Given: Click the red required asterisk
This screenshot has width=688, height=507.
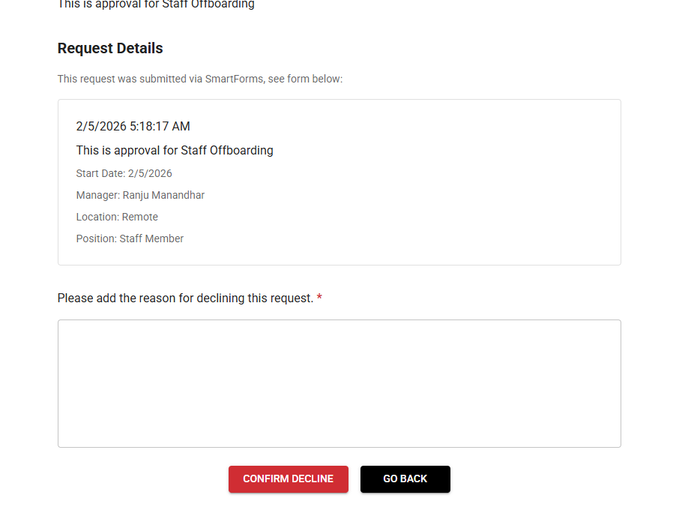Looking at the screenshot, I should click(319, 298).
